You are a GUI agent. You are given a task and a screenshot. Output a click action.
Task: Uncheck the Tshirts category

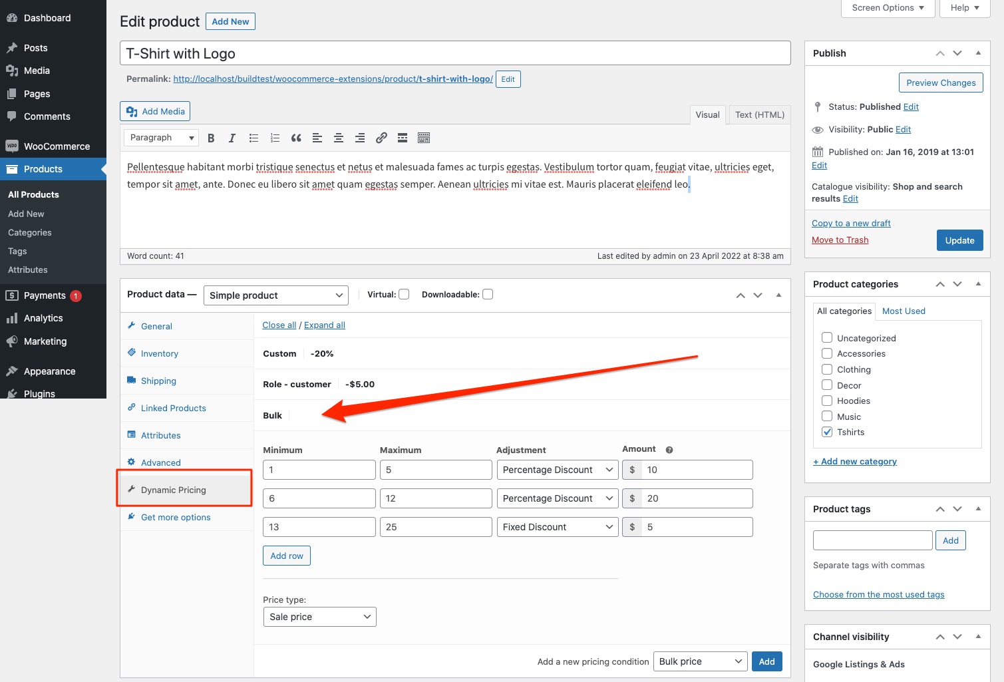click(827, 432)
